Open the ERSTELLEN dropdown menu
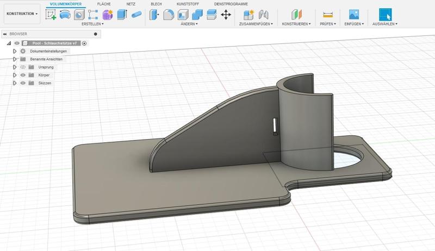This screenshot has height=251, width=435. (x=92, y=24)
